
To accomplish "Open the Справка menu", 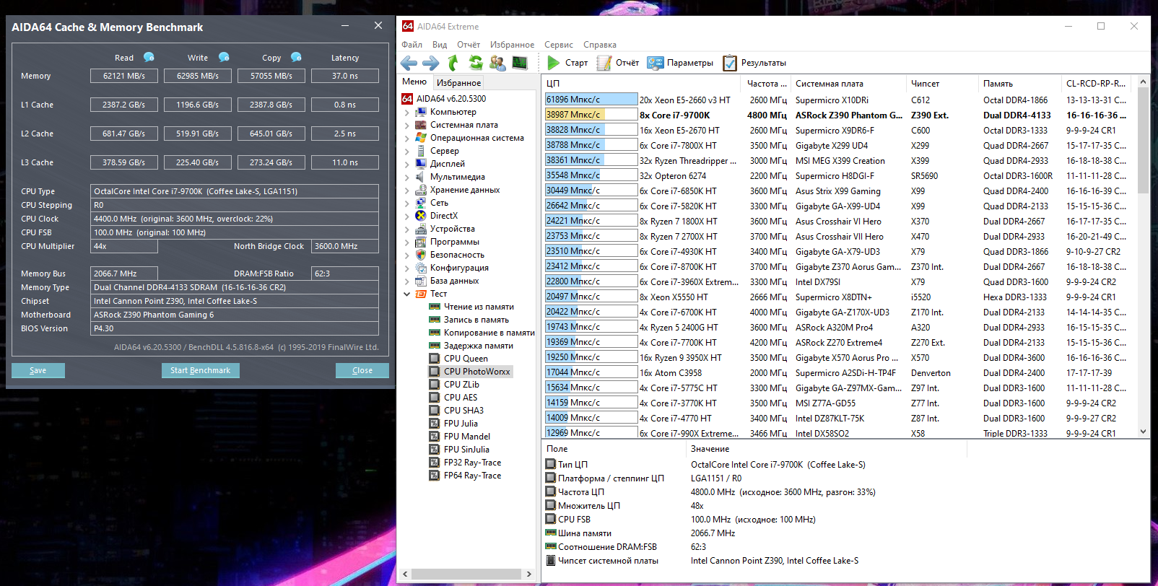I will (x=600, y=45).
